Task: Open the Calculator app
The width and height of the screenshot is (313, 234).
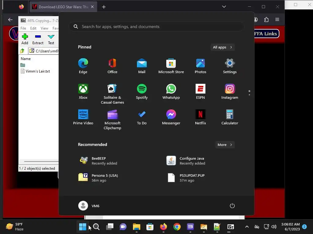Action: [x=230, y=117]
